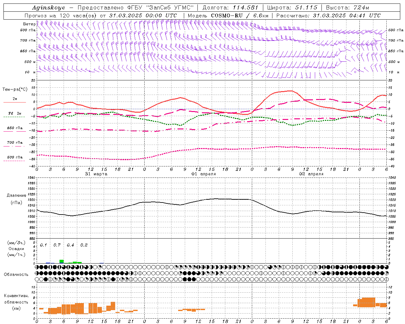Click the "850 гПа" entry in temperature legend
This screenshot has width=405, height=324.
click(x=15, y=128)
